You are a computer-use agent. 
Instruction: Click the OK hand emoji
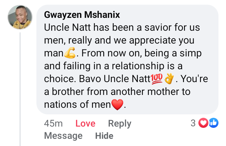169,79
